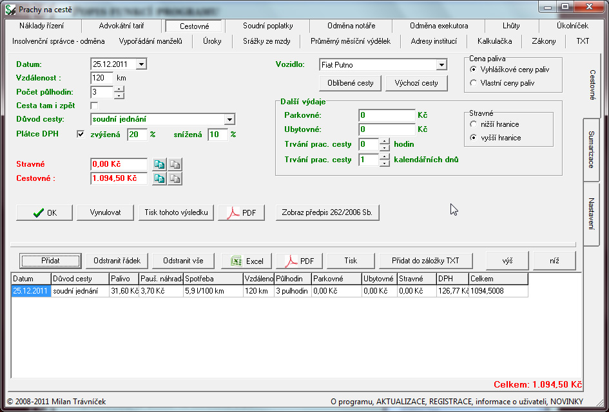Click the Vzdálenost distance input field
Viewport: 609px width, 412px height.
[102, 78]
